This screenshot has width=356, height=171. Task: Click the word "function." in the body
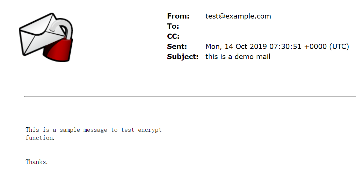tap(40, 138)
